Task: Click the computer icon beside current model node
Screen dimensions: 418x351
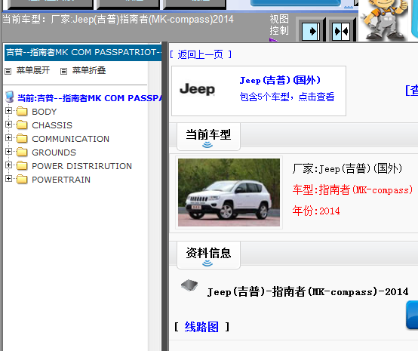Action: (10, 97)
